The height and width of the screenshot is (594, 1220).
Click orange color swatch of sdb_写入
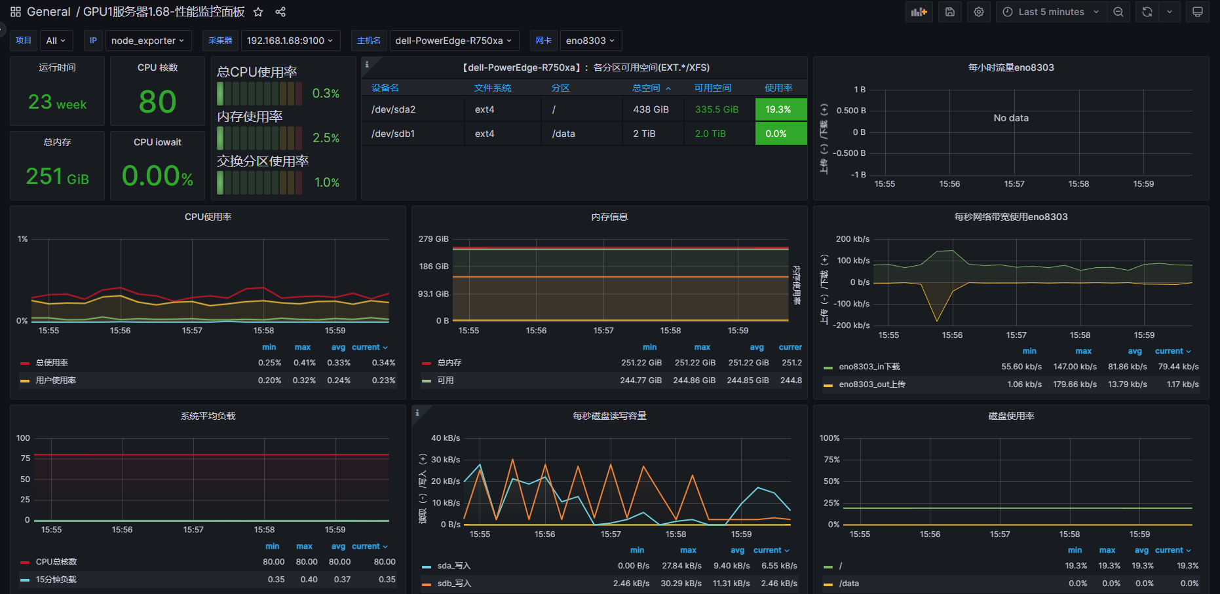tap(427, 584)
